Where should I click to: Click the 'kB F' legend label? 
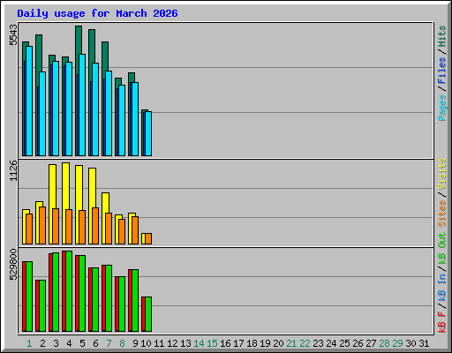pos(442,322)
